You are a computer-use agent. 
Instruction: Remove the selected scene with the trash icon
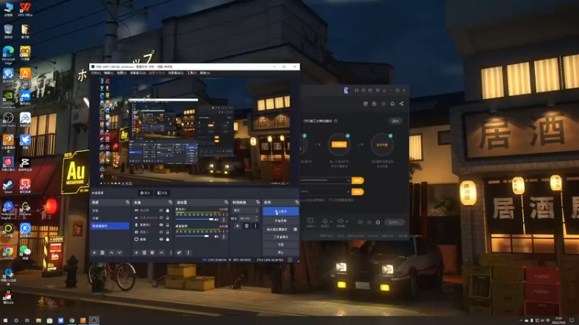coord(102,253)
